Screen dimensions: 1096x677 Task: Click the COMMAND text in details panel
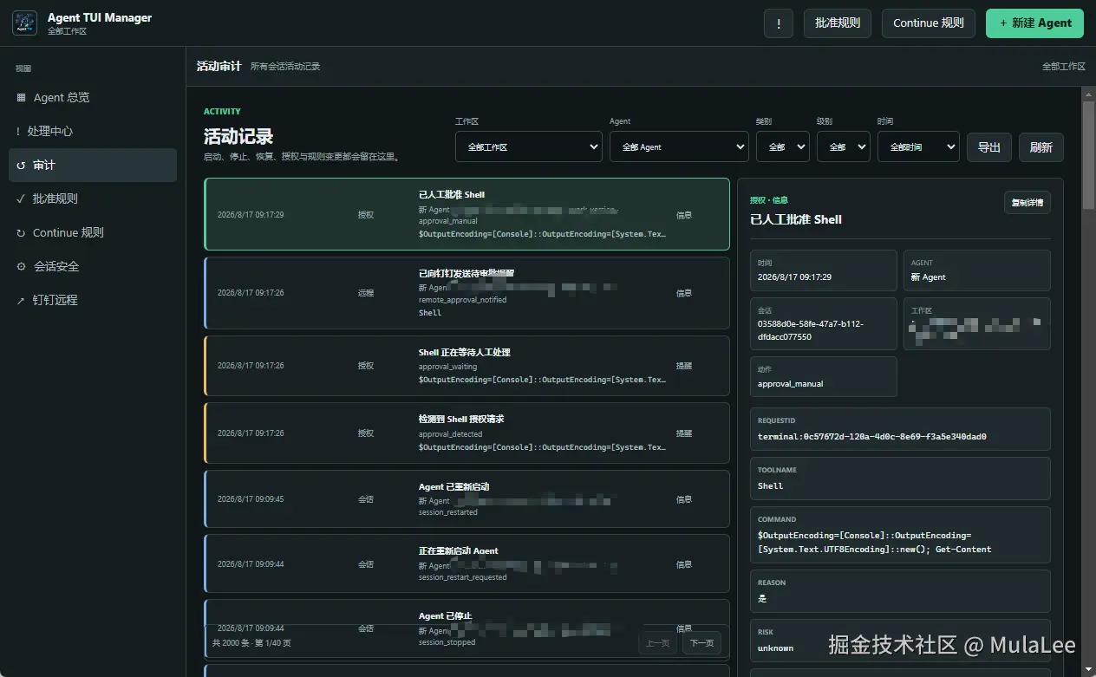coord(874,543)
